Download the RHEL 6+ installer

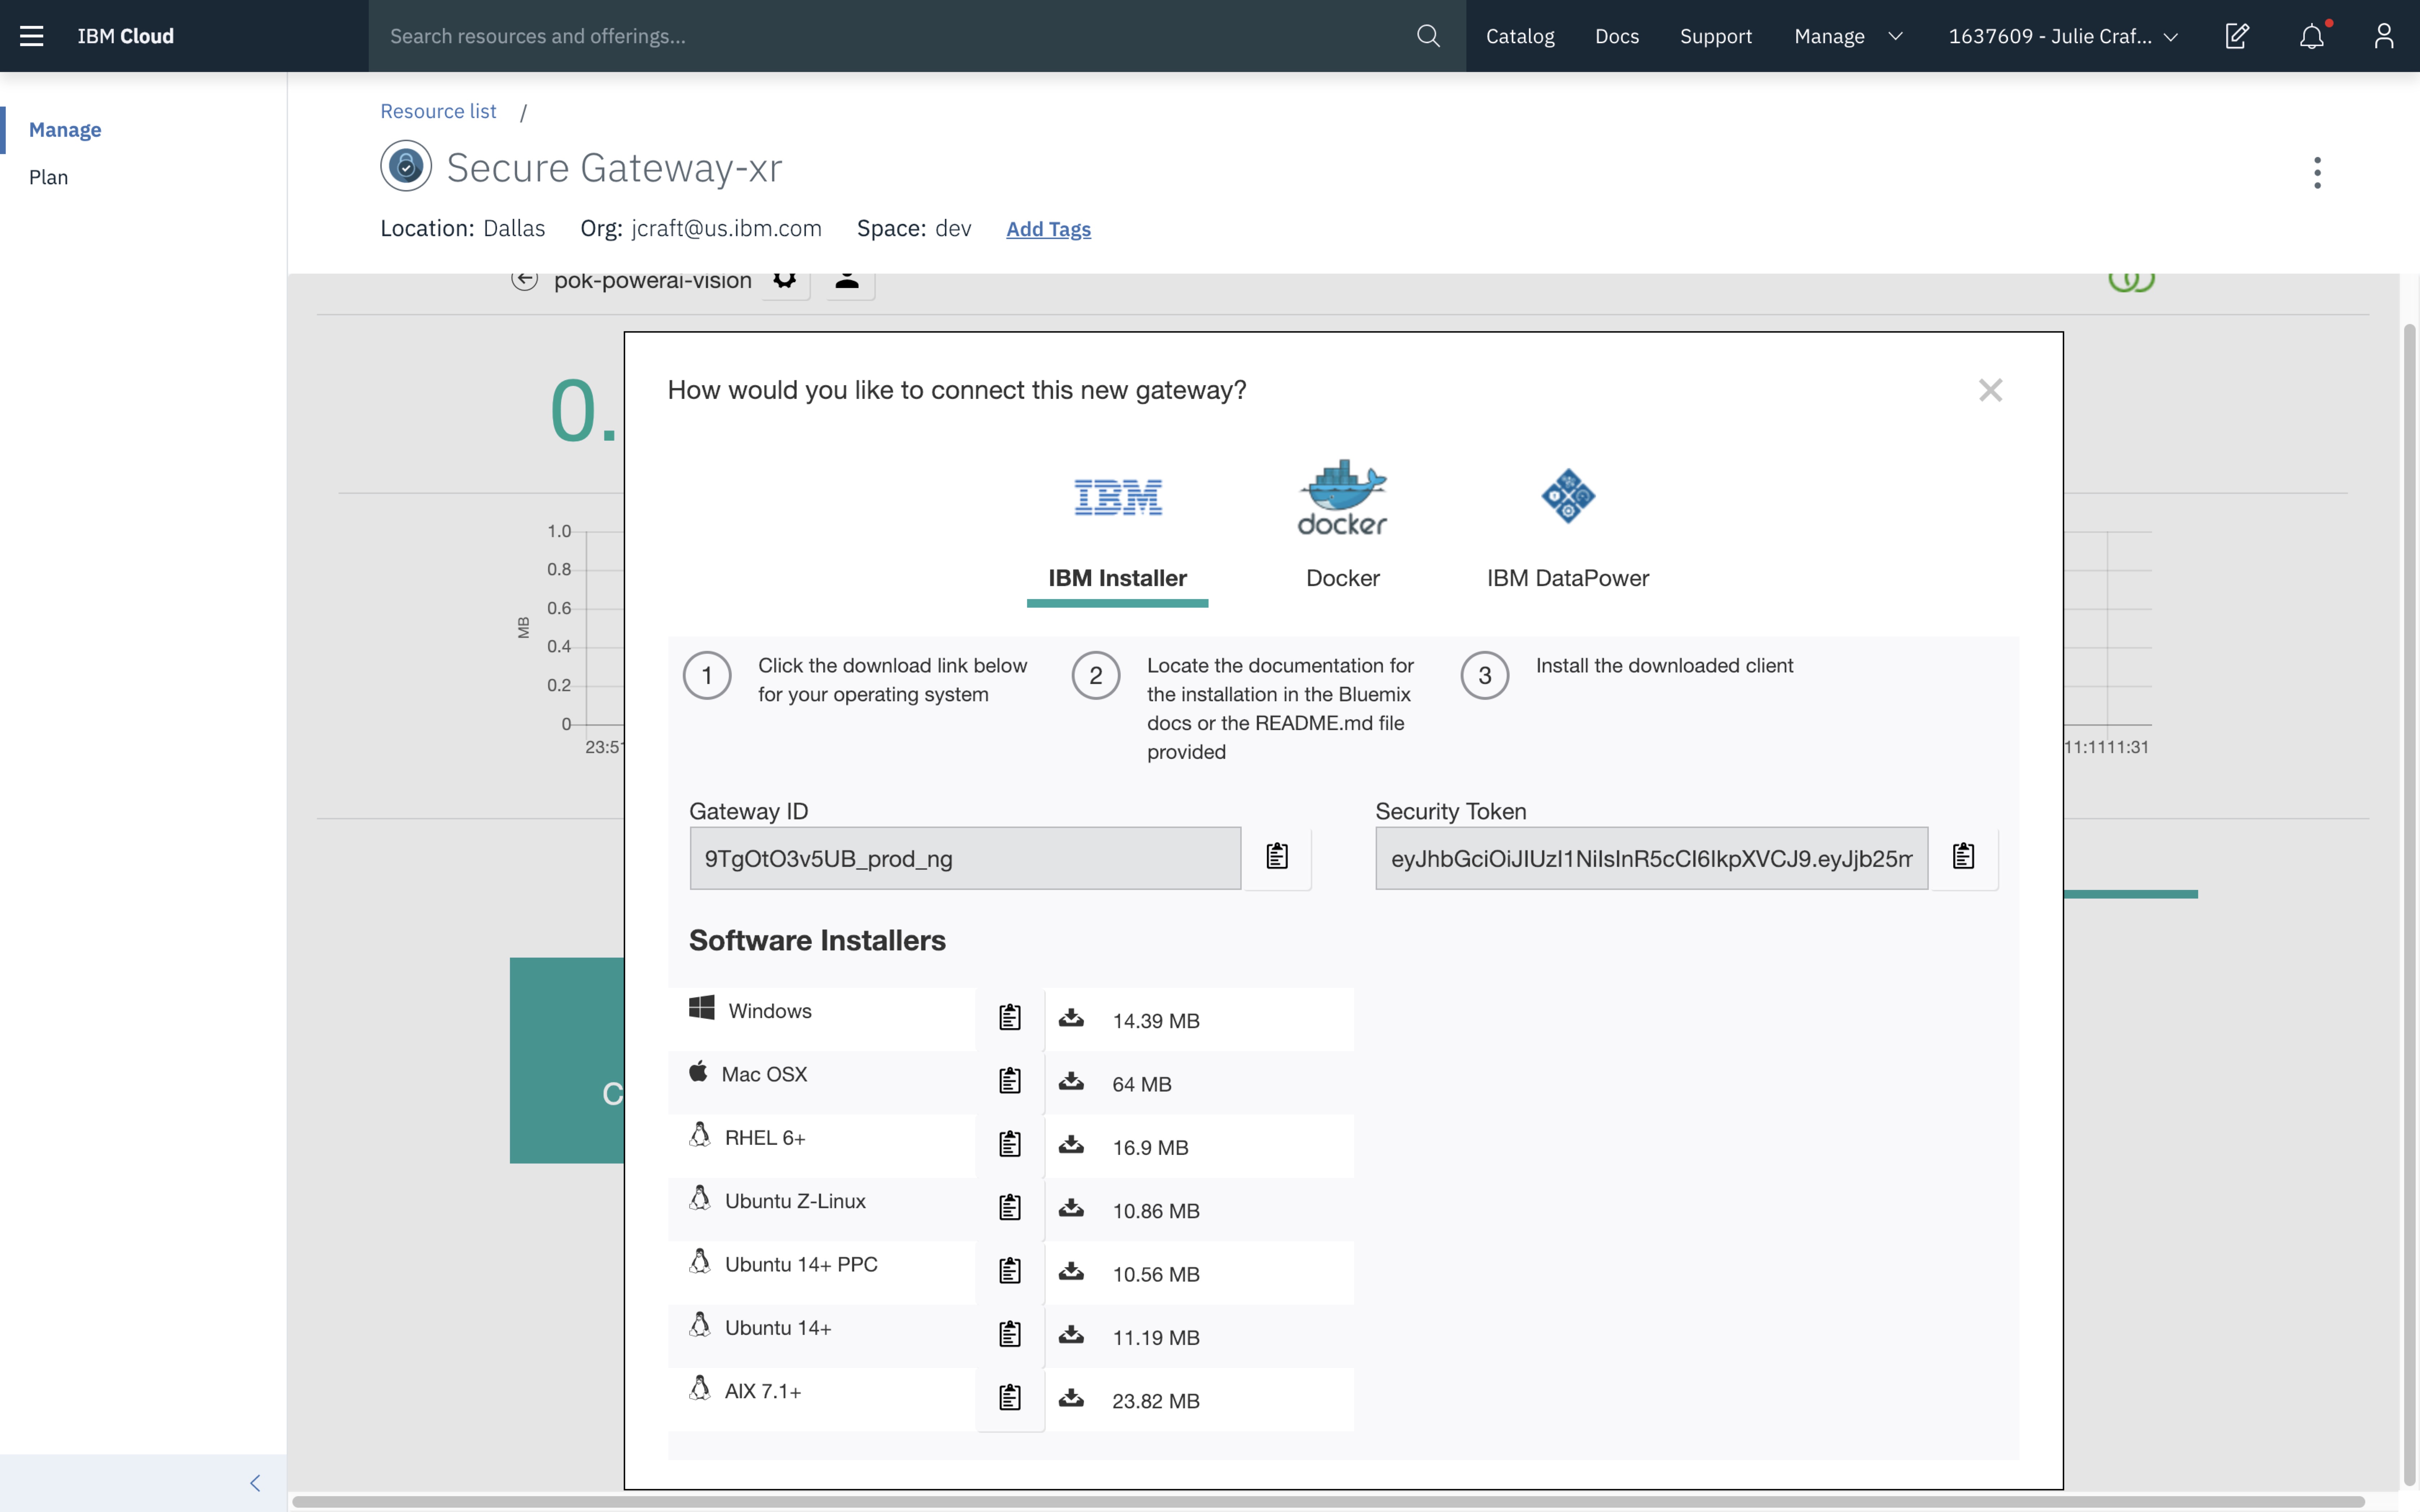pos(1071,1145)
